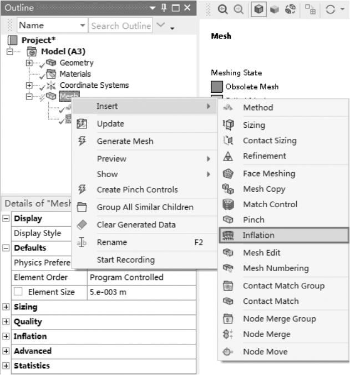Click the Node Move icon
Viewport: 350px width, 375px height.
[x=227, y=352]
